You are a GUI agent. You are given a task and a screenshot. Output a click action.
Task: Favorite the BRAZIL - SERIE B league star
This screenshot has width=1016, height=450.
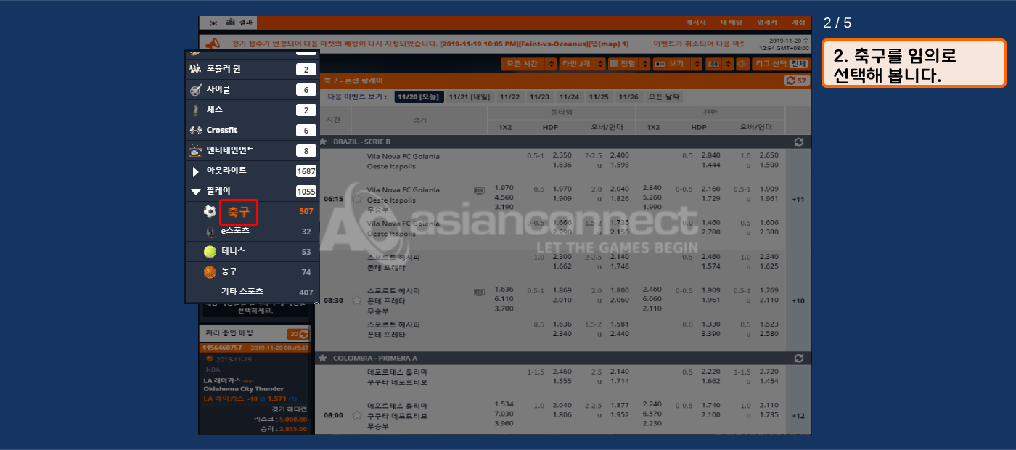tap(323, 142)
